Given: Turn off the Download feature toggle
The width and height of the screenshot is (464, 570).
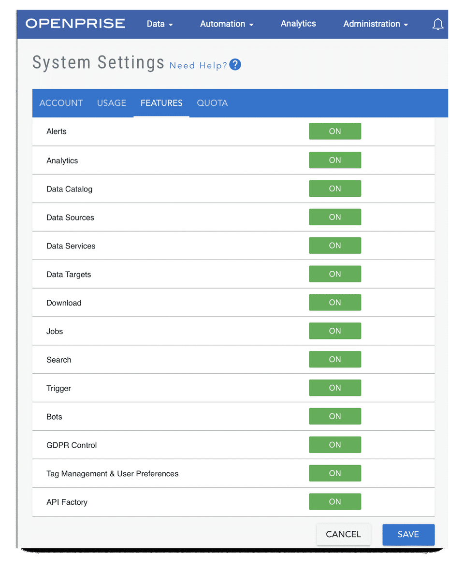Looking at the screenshot, I should [x=335, y=303].
